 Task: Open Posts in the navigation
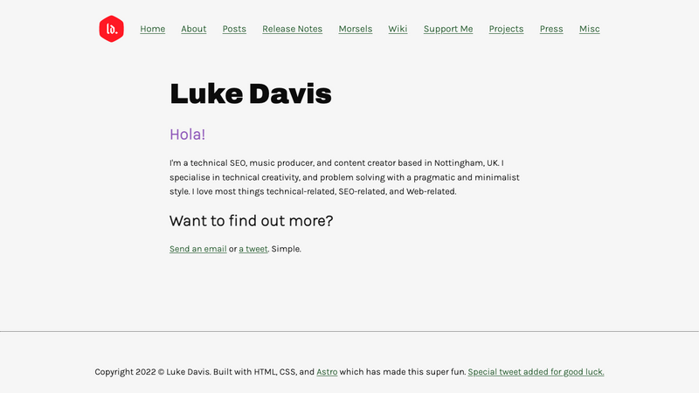234,29
